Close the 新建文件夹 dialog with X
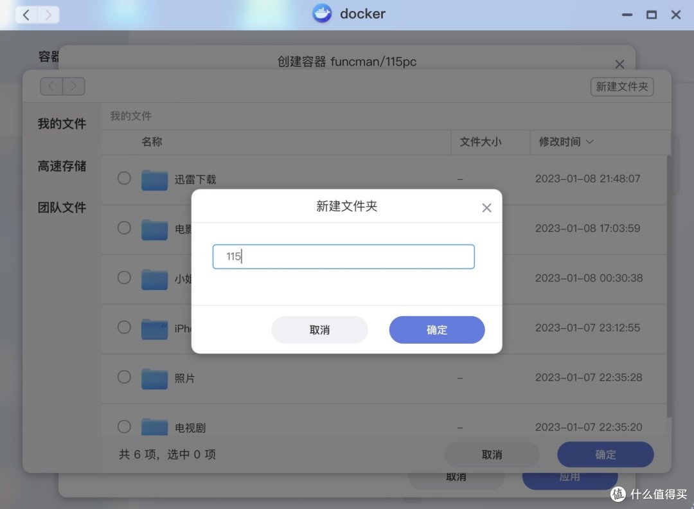Screen dimensions: 694x509 click(x=486, y=207)
